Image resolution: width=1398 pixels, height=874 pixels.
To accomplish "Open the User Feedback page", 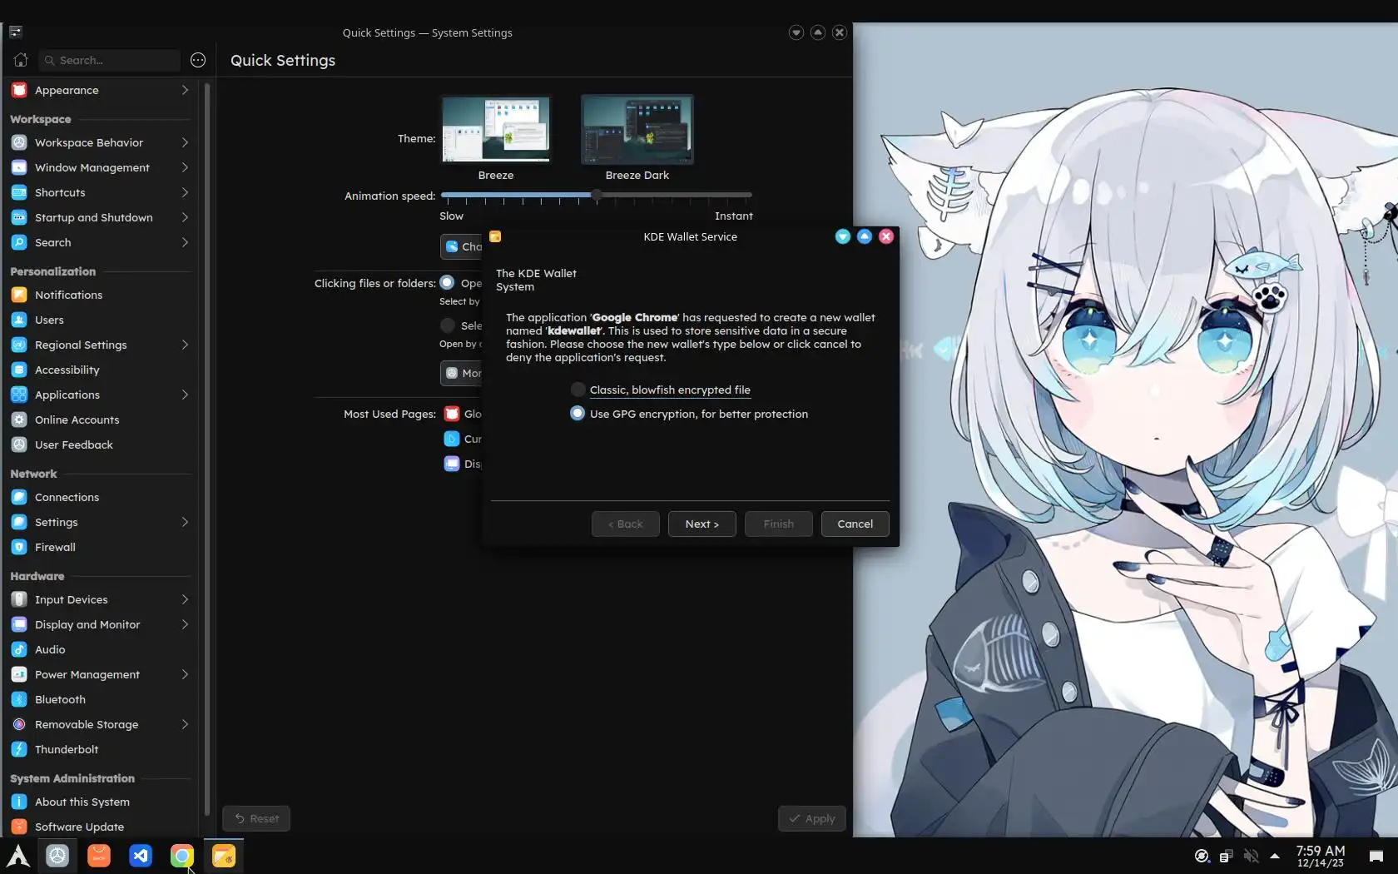I will pos(101,444).
